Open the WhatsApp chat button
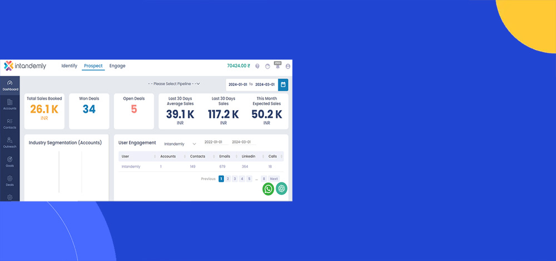Screen dimensions: 556x261 click(268, 189)
